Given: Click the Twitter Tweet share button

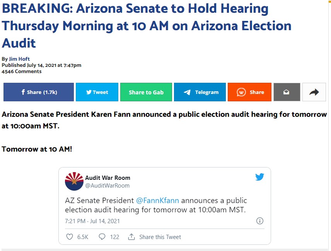Looking at the screenshot, I should point(97,92).
